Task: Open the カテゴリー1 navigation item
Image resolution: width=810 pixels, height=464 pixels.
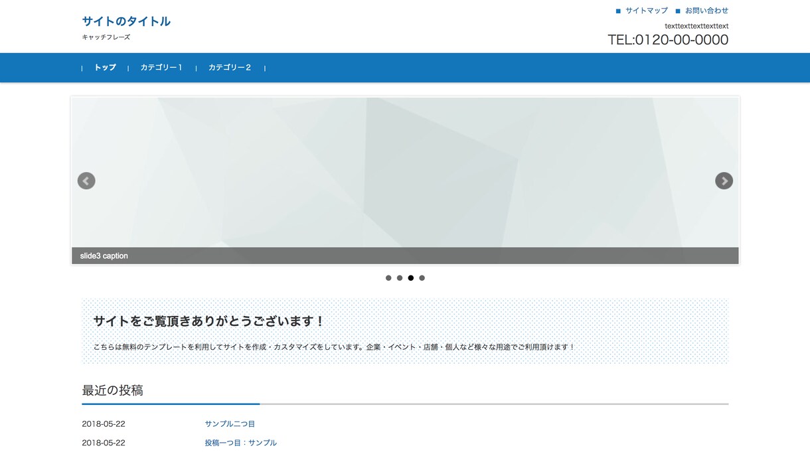Action: [x=161, y=68]
